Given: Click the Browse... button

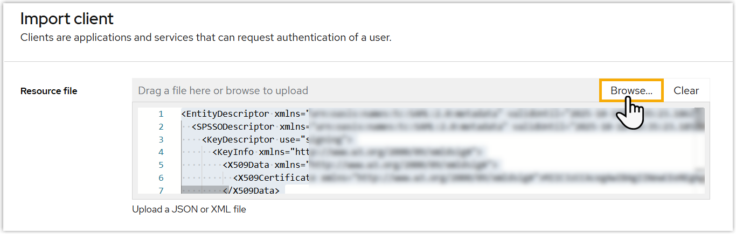Looking at the screenshot, I should (x=631, y=90).
